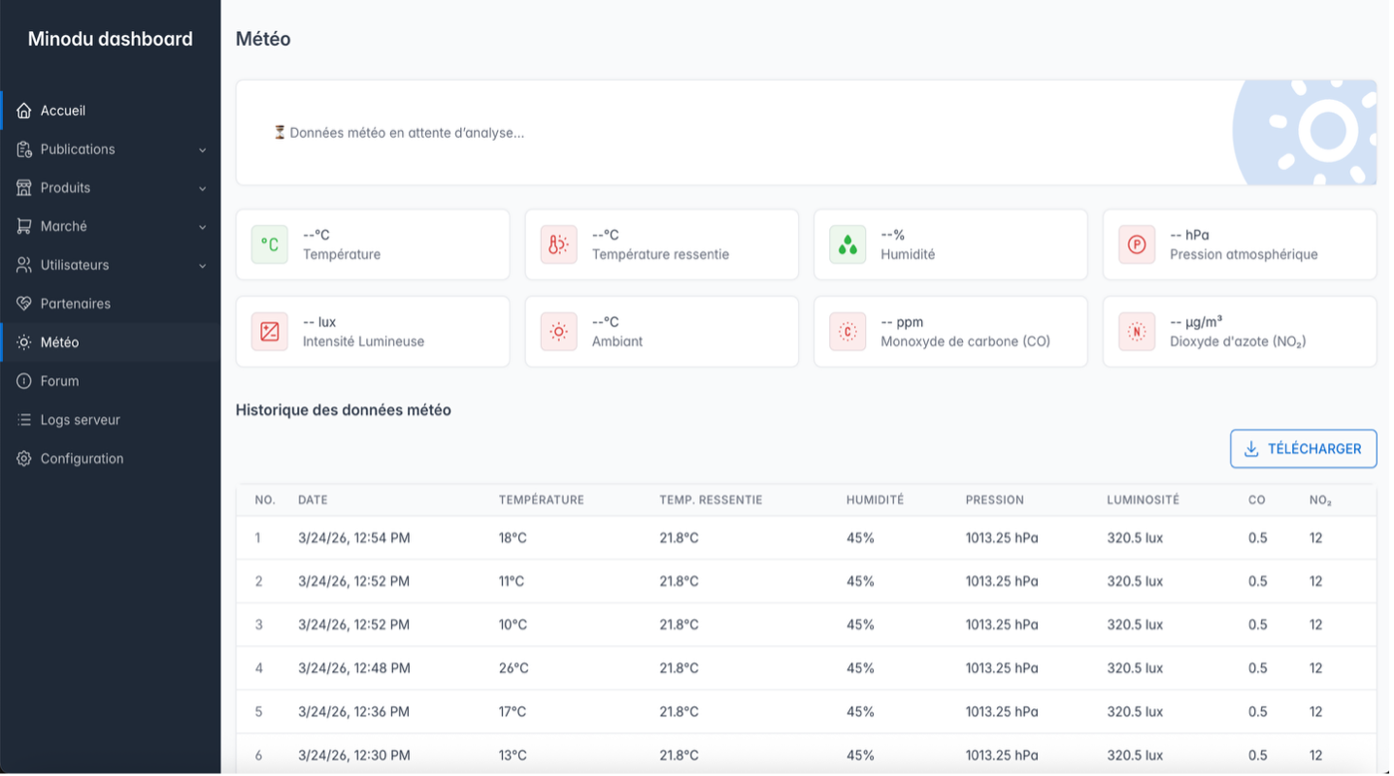Click the Minodu dashboard title
The height and width of the screenshot is (776, 1394).
pyautogui.click(x=111, y=39)
